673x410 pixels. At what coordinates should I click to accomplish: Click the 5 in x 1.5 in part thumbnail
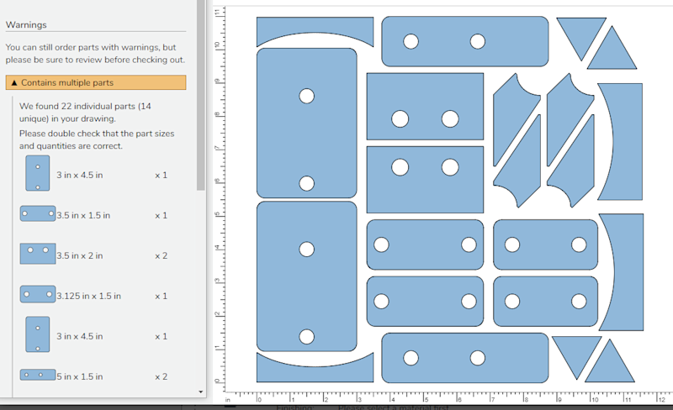(38, 375)
